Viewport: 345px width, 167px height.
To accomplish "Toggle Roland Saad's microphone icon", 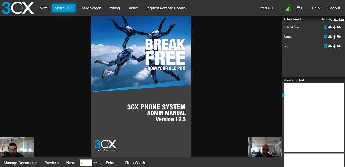I will 334,27.
